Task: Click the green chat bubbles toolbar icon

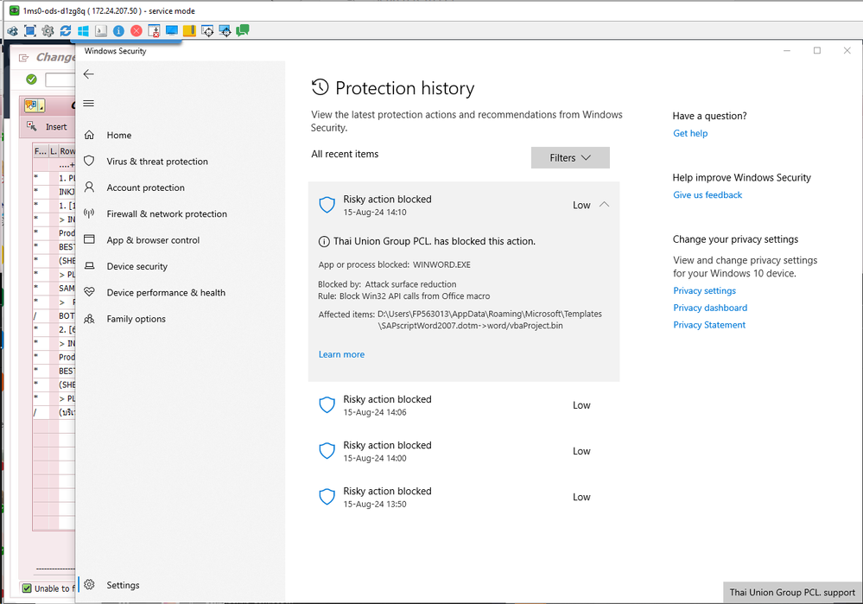Action: (x=243, y=30)
